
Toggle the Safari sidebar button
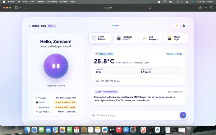click(16, 7)
